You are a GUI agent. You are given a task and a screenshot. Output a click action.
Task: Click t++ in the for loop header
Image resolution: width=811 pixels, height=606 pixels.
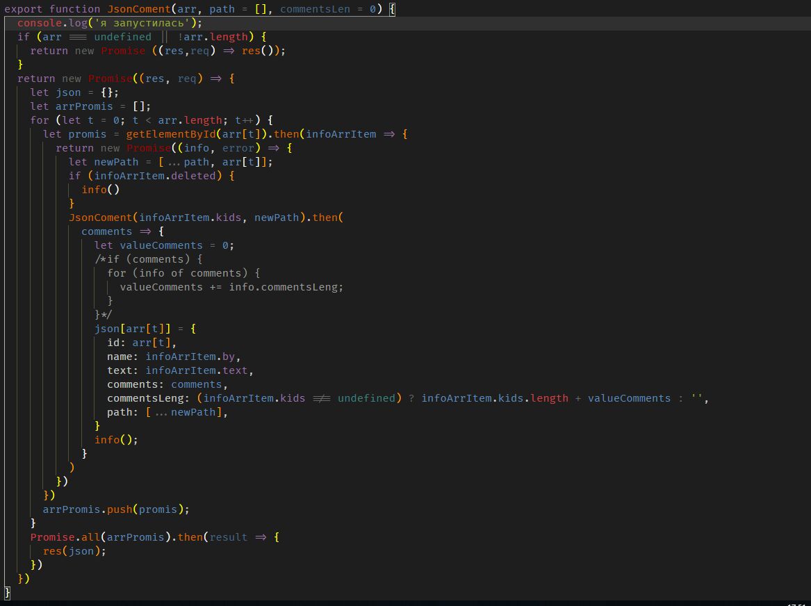click(245, 120)
